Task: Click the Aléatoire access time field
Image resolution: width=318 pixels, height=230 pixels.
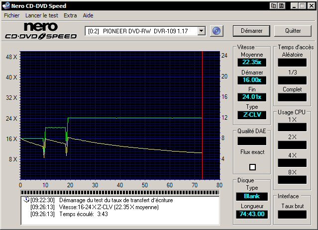Action: pos(292,63)
